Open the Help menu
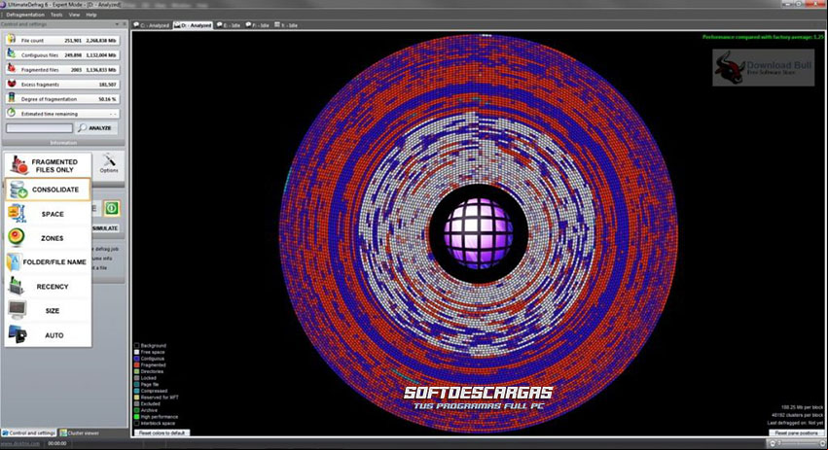Viewport: 828px width, 450px height. [x=91, y=15]
